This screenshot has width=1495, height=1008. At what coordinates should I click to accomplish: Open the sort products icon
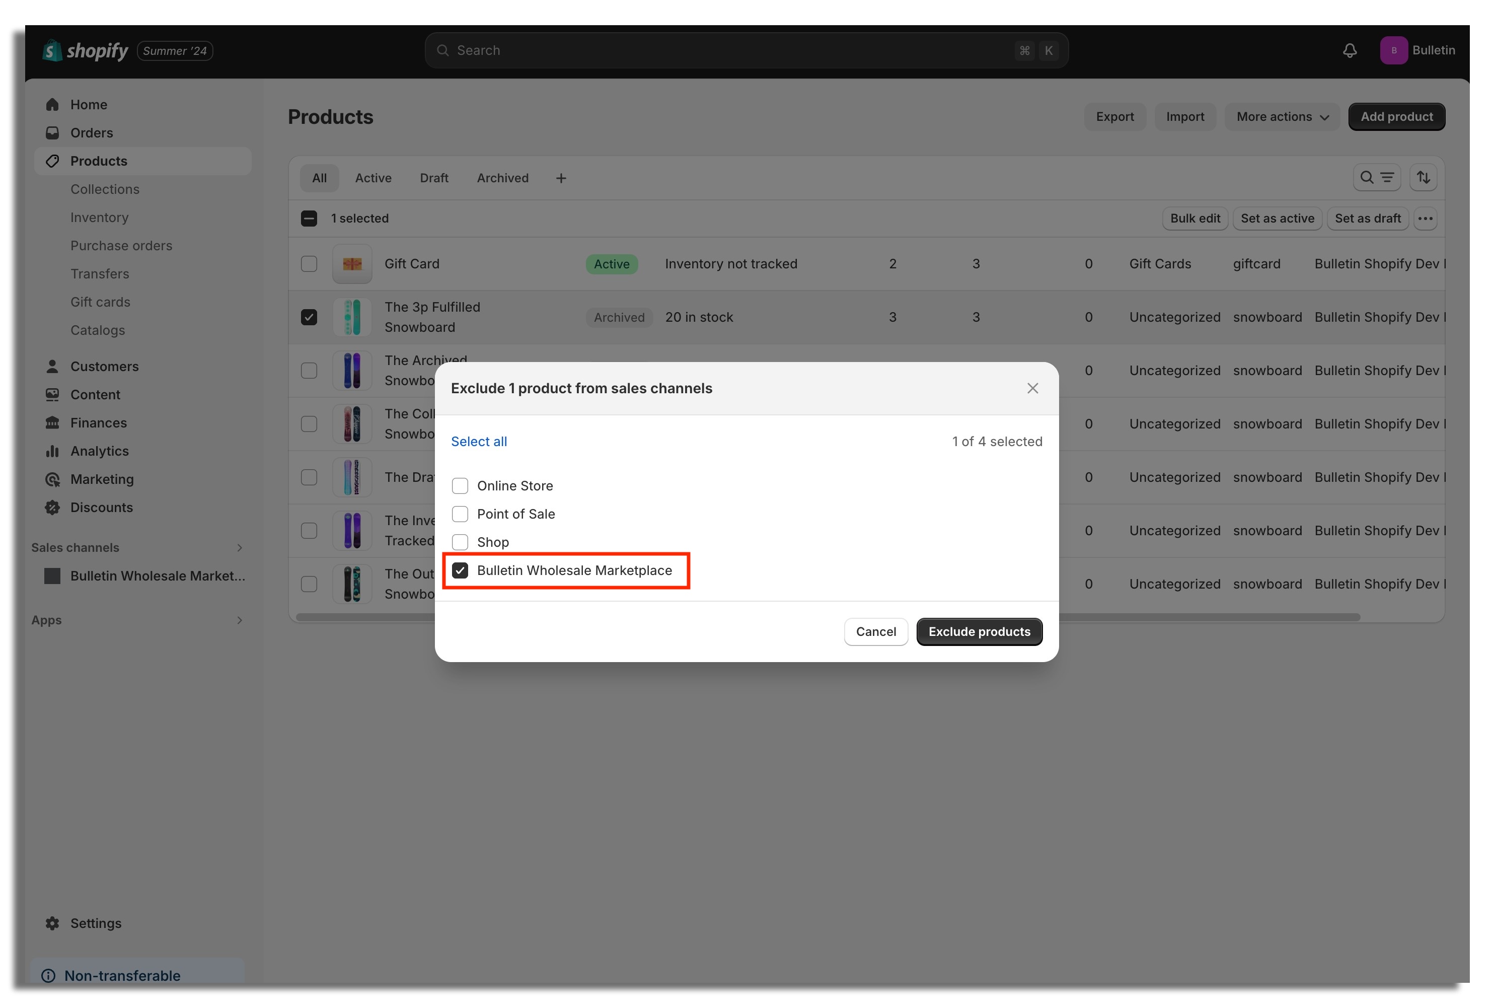(1424, 177)
